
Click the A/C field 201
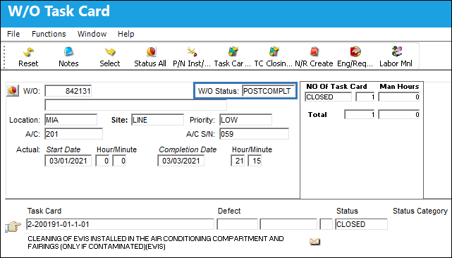click(x=74, y=134)
